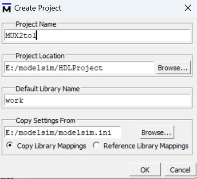Viewport: 197px width, 179px height.
Task: Click the blank dialog area left of OK
Action: (x=65, y=169)
